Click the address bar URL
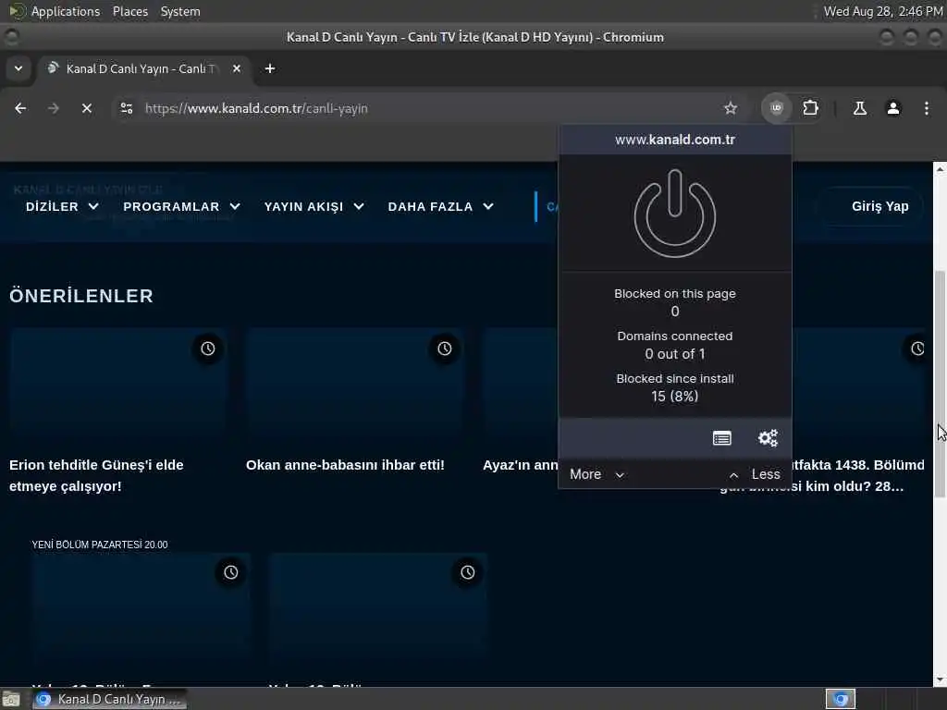The width and height of the screenshot is (947, 710). click(x=256, y=109)
